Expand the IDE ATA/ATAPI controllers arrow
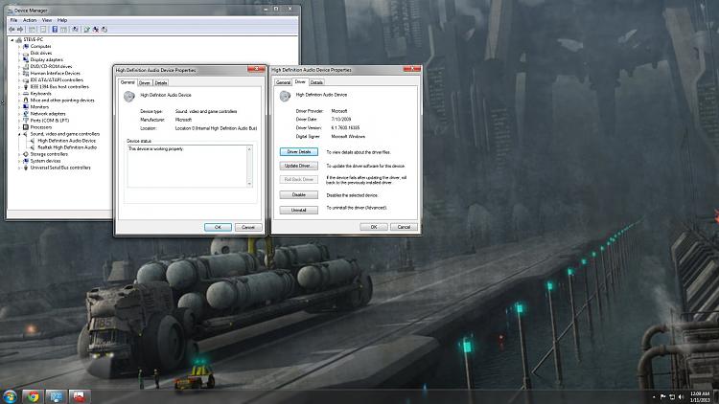This screenshot has height=404, width=719. tap(19, 80)
